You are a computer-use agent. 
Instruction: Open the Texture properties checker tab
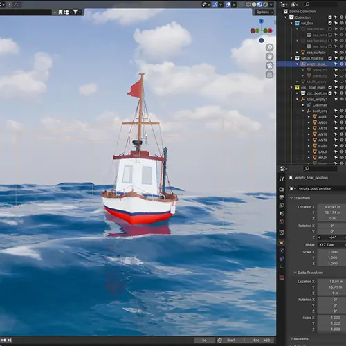click(x=282, y=277)
